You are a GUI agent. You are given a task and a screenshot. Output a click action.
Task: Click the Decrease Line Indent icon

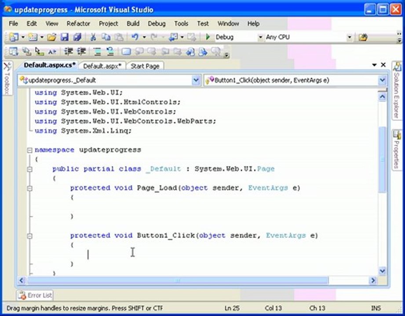click(69, 51)
